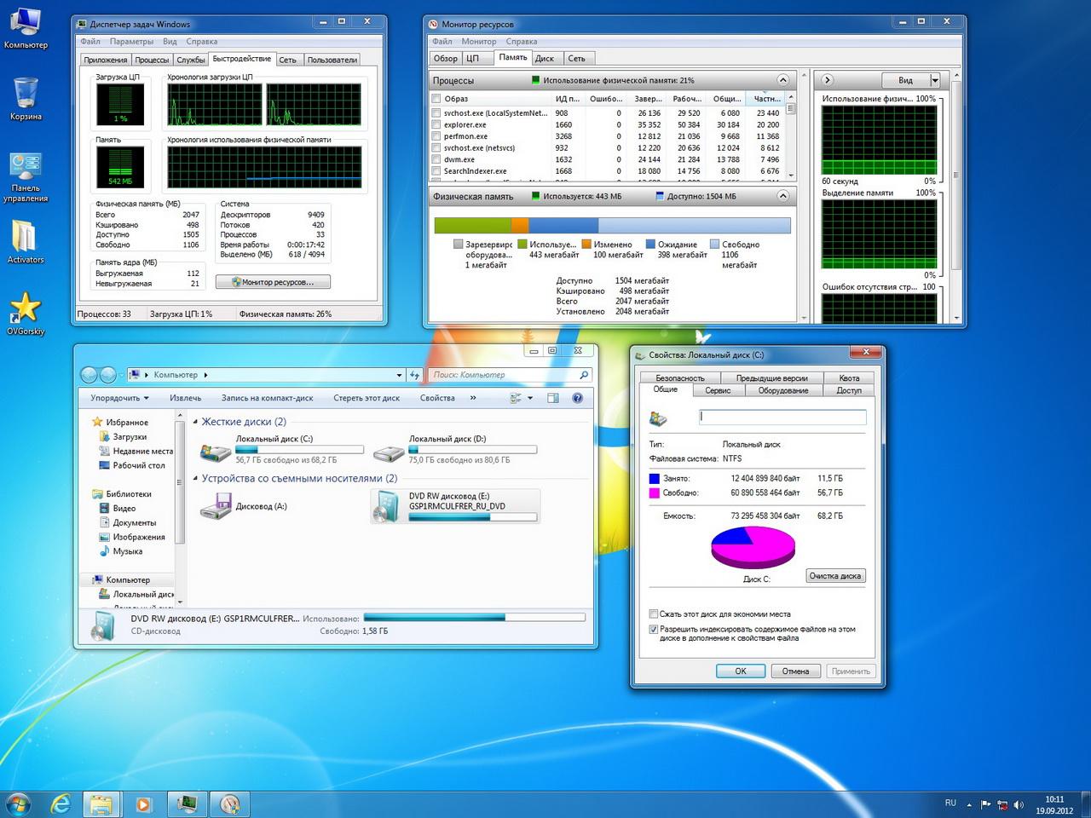Open the Компьютер desktop icon
The height and width of the screenshot is (818, 1091).
26,27
